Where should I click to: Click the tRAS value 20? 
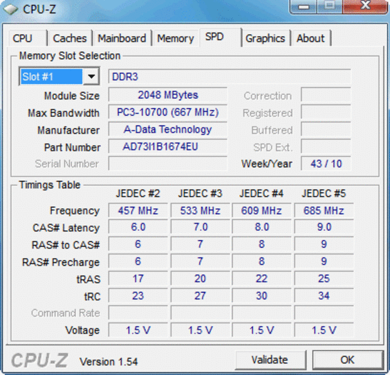[x=200, y=278]
